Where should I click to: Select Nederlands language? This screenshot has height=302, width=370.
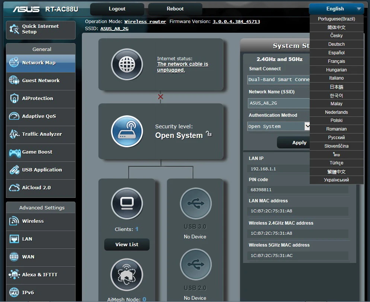(336, 112)
